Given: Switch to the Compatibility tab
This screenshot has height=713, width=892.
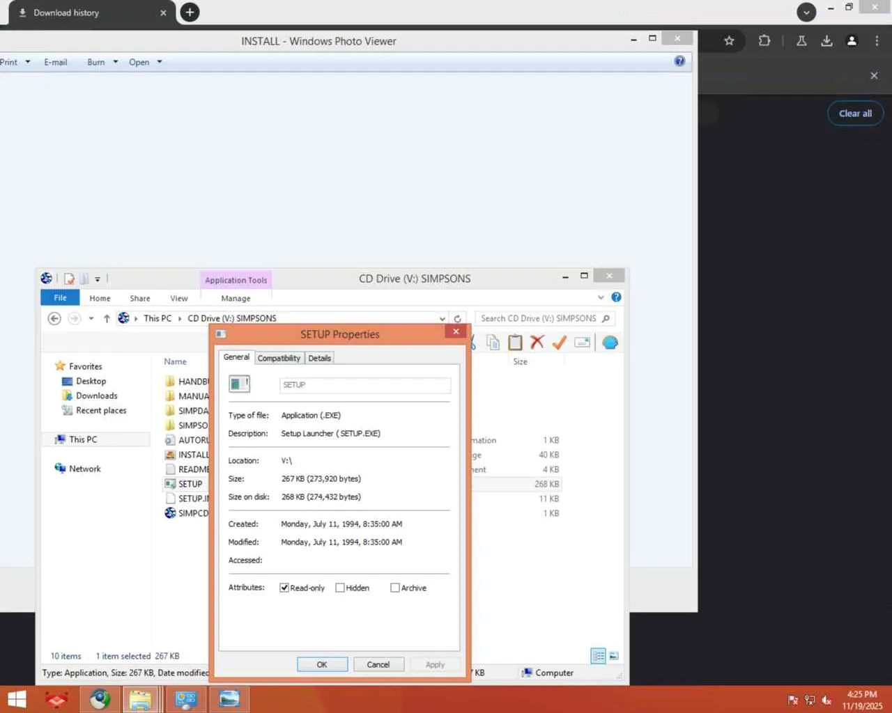Looking at the screenshot, I should tap(279, 358).
